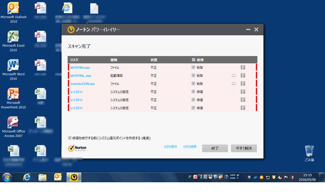The image size is (325, 193).
Task: Click 起動項目 type cell
Action: (x=116, y=75)
